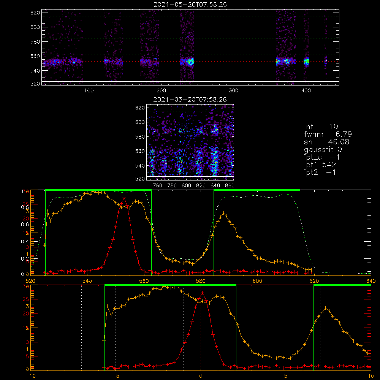Click the timestamp title above the small middle spectrogram
The image size is (380, 380).
point(190,100)
